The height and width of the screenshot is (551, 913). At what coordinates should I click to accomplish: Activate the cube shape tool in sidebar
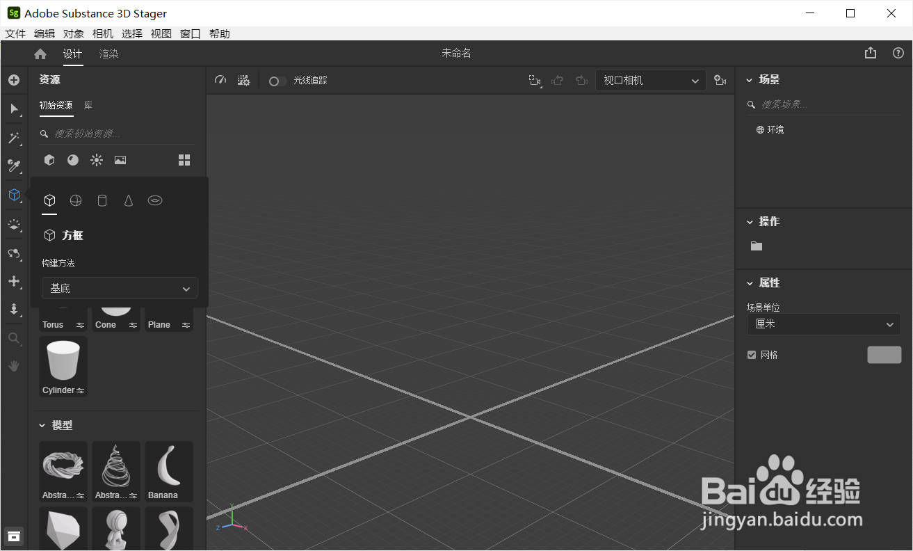14,195
